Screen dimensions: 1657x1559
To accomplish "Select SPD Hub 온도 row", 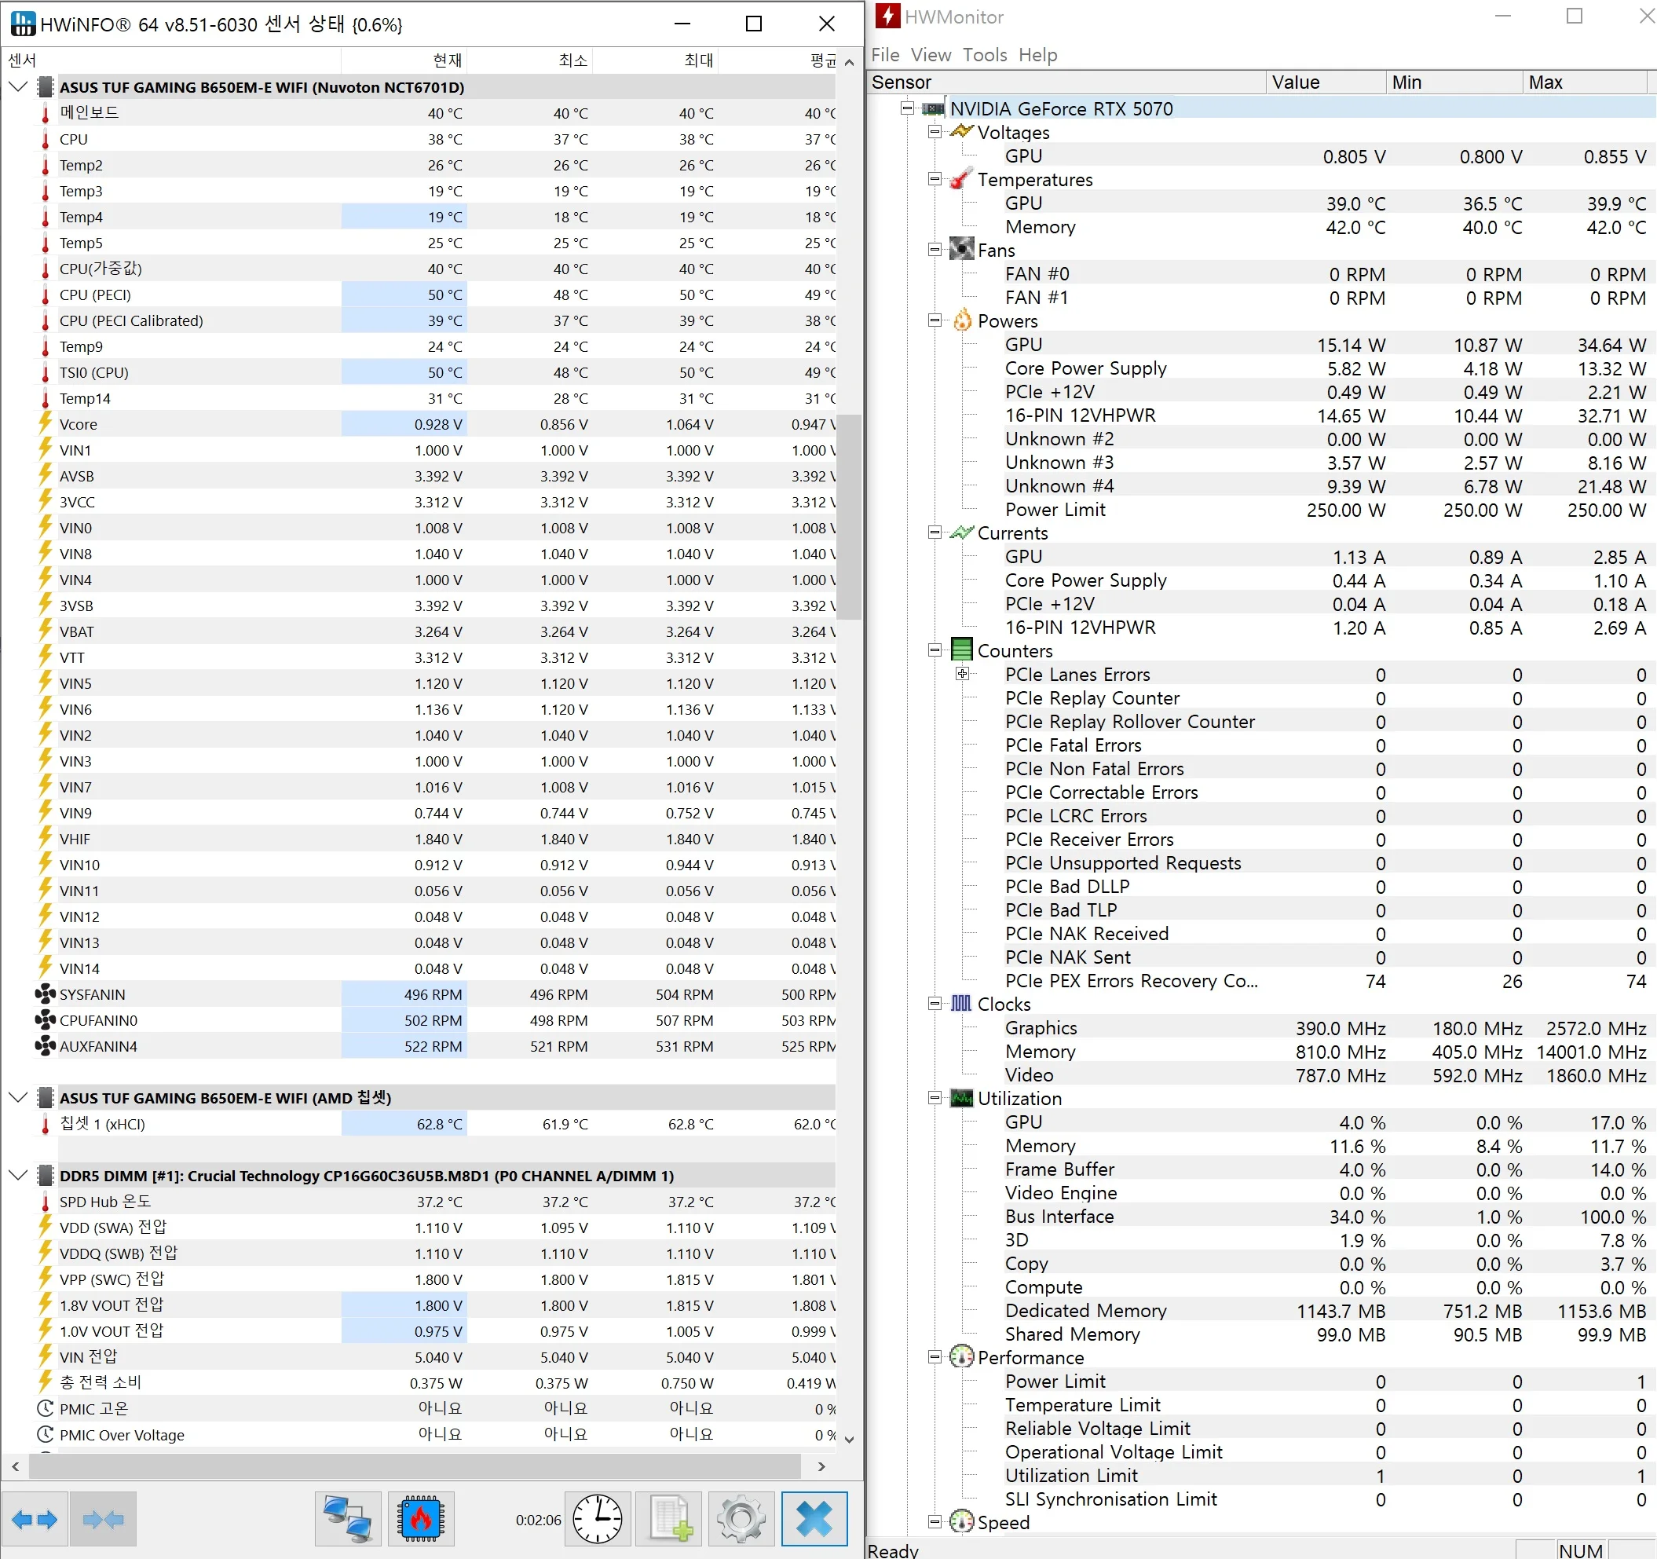I will pos(434,1202).
